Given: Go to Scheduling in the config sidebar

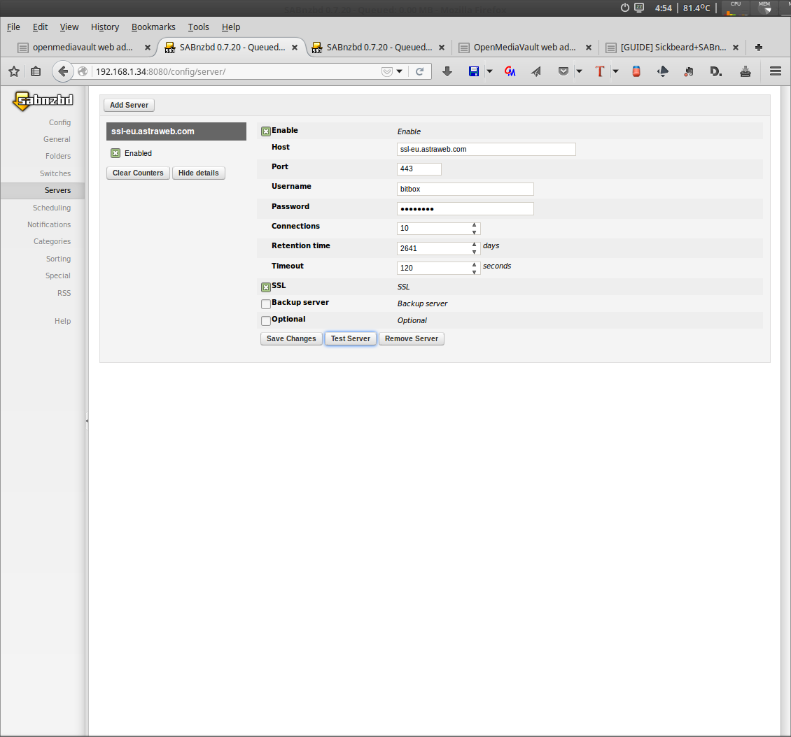Looking at the screenshot, I should (x=52, y=208).
